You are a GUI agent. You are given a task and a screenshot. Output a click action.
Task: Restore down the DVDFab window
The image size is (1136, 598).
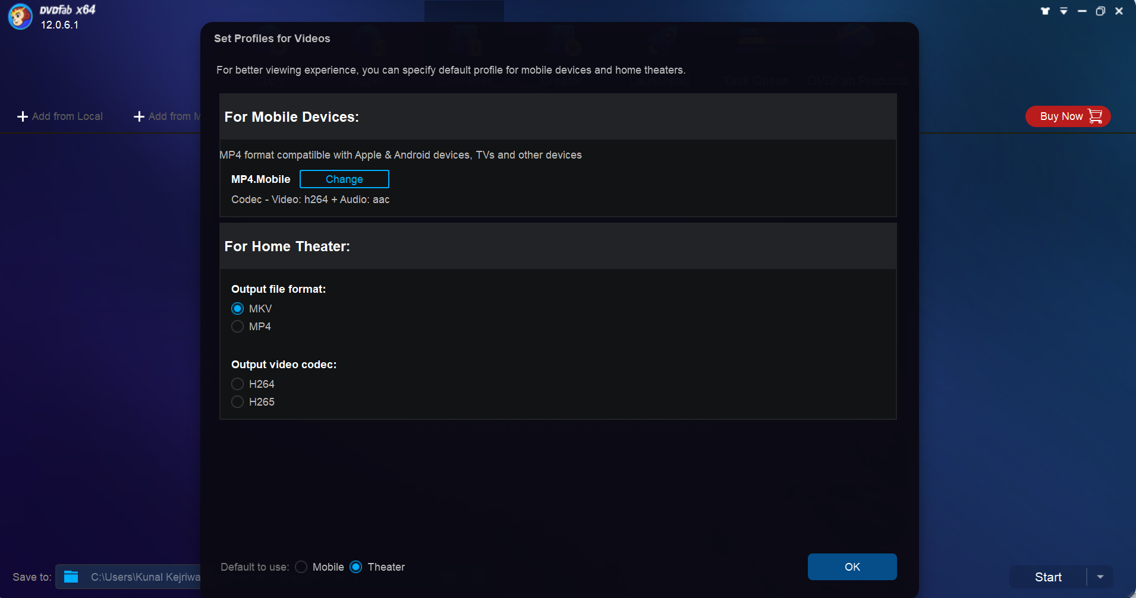click(x=1100, y=11)
